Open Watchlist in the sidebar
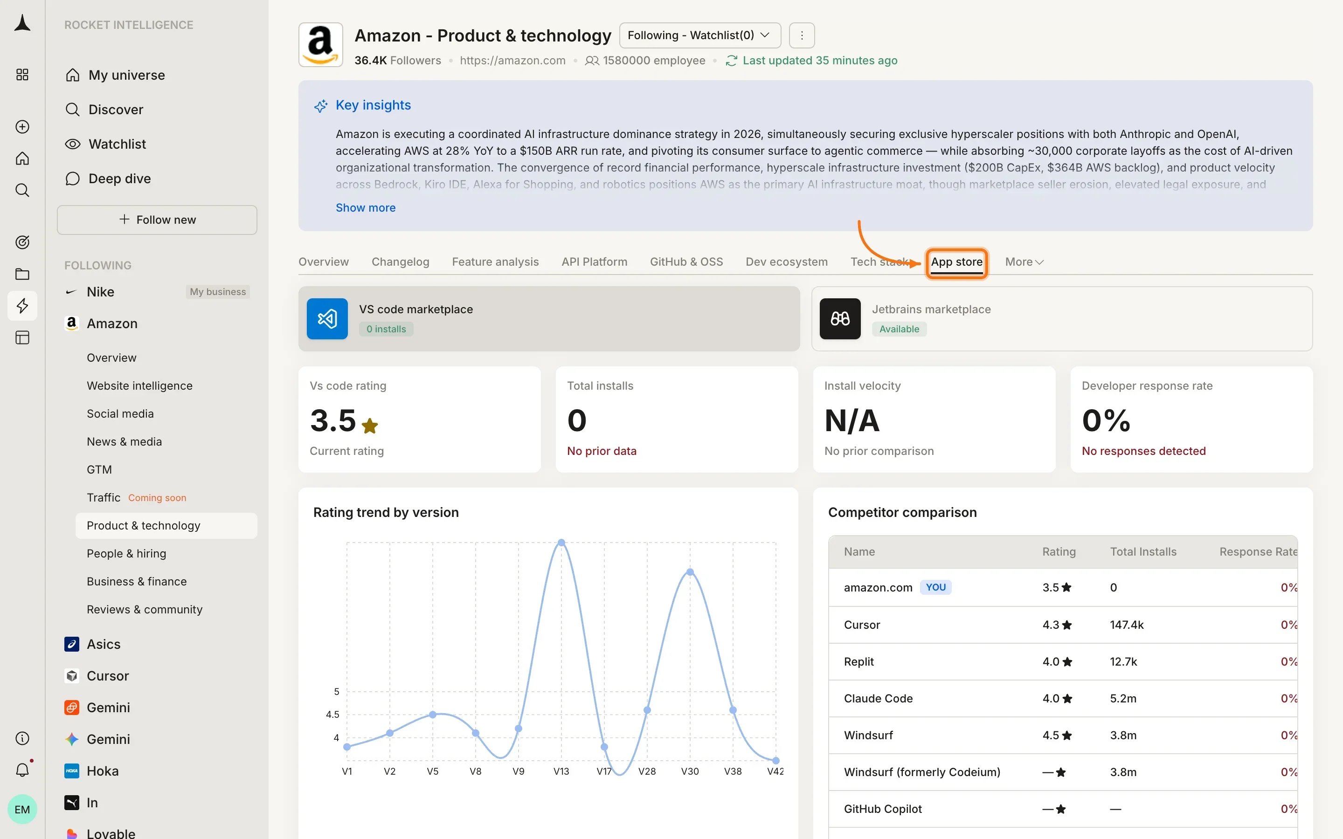 [117, 144]
